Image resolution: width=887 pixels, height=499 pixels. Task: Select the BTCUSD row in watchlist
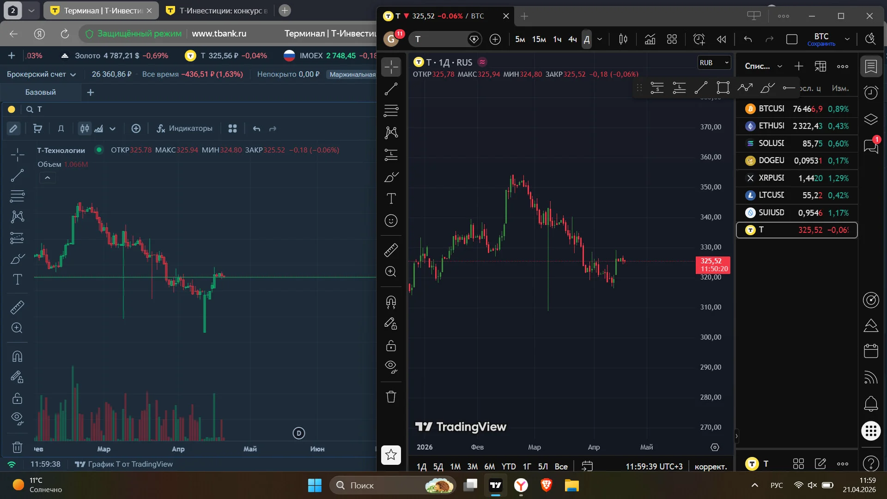pyautogui.click(x=796, y=109)
